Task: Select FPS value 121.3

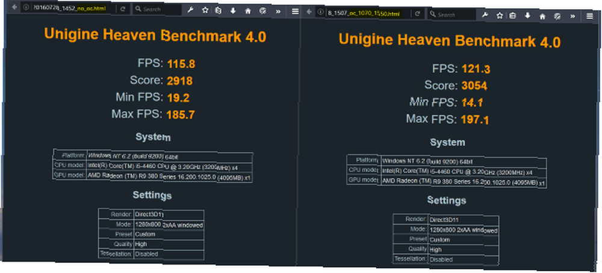Action: (476, 70)
